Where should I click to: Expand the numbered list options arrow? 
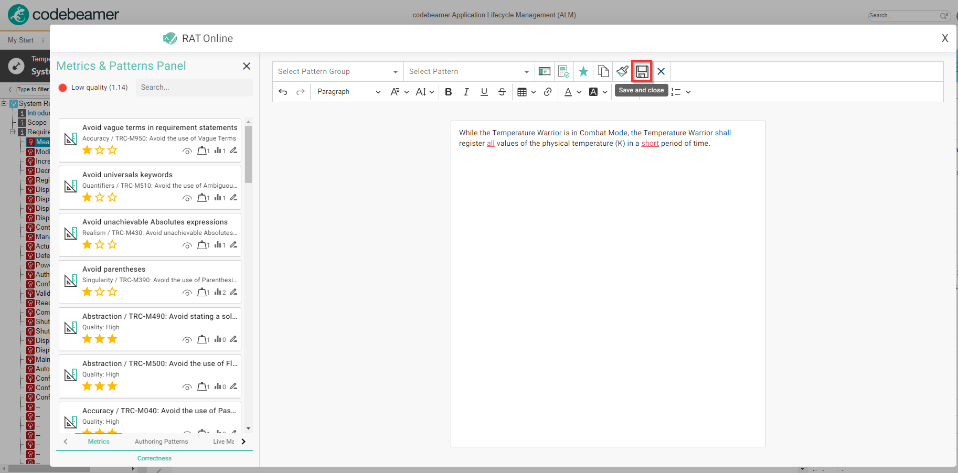[x=688, y=92]
